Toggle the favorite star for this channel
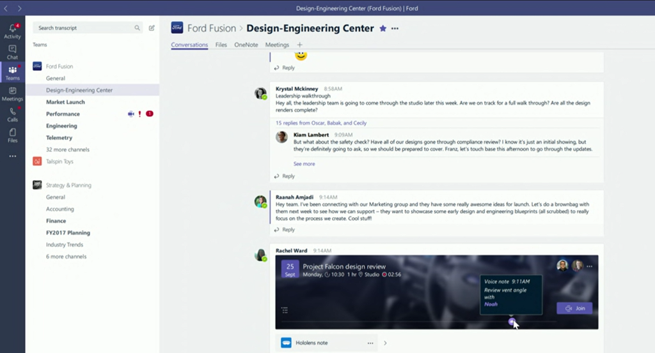 [383, 28]
